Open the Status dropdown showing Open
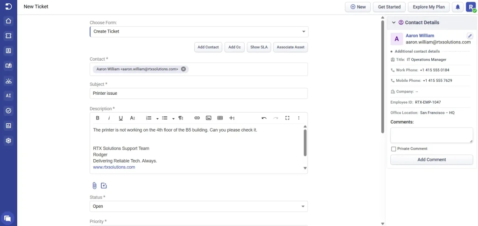This screenshot has height=226, width=478. point(199,206)
